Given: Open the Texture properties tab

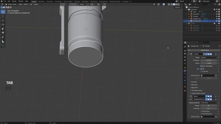Looking at the screenshot, I should pos(185,91).
